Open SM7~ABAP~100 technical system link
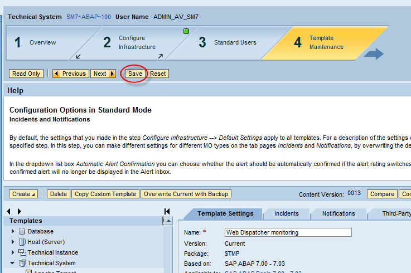This screenshot has height=273, width=411. pyautogui.click(x=89, y=17)
